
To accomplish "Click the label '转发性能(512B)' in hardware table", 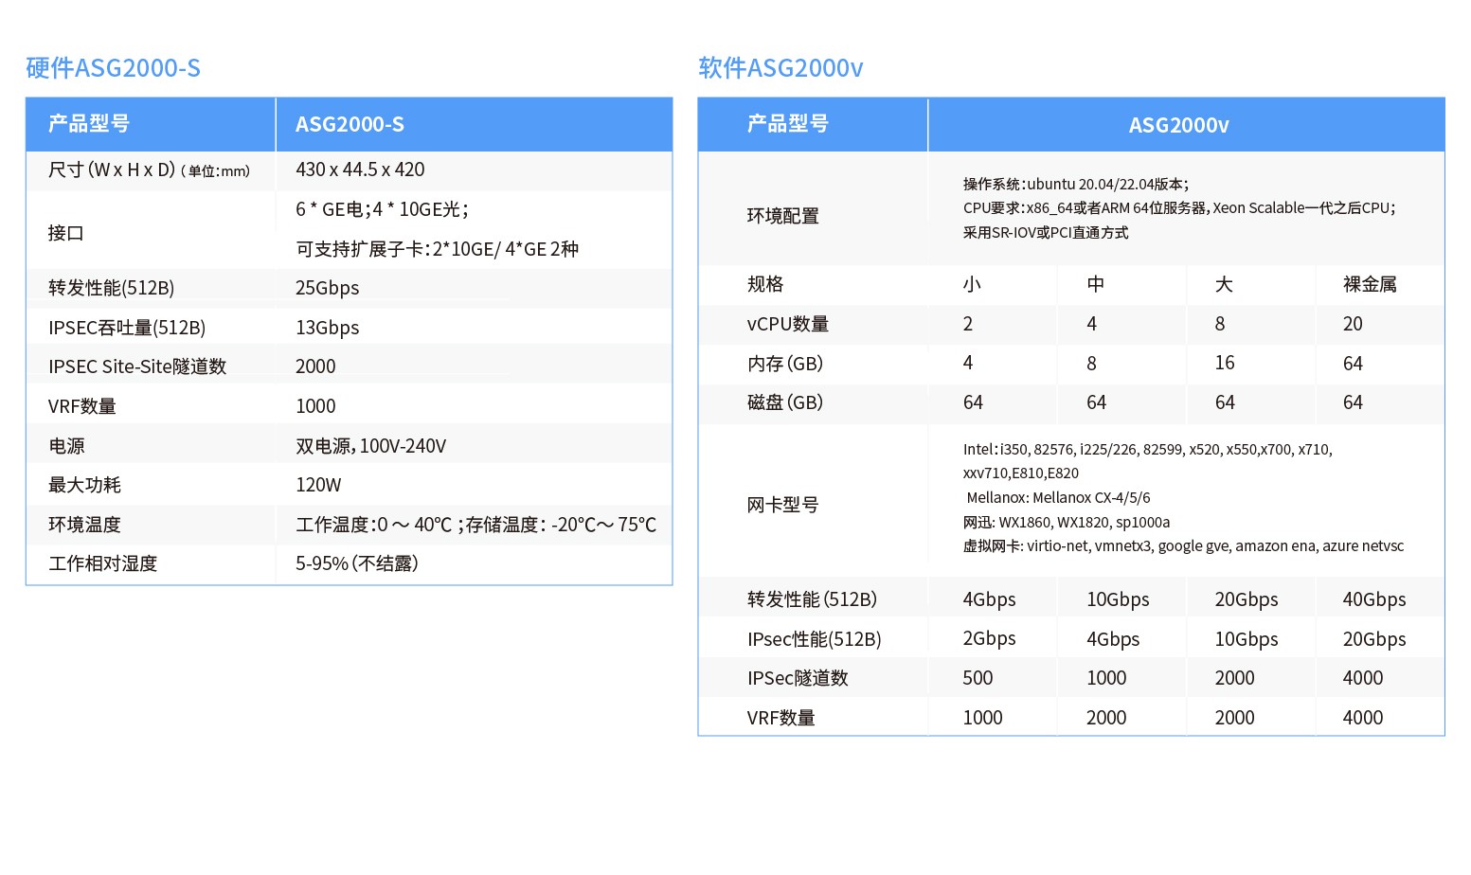I will tap(111, 288).
